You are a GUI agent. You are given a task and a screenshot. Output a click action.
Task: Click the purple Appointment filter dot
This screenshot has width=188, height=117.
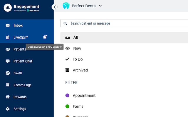tap(67, 95)
